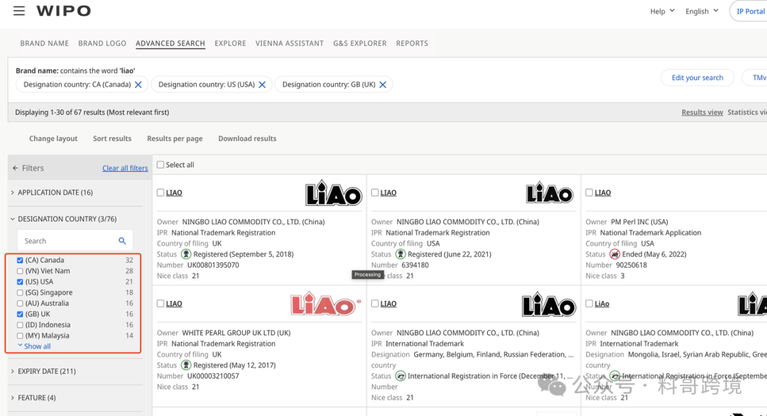Check the (AU) Australia checkbox
The width and height of the screenshot is (767, 416).
pyautogui.click(x=20, y=303)
